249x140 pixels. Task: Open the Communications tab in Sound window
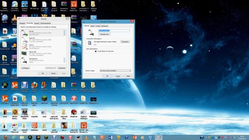pos(46,23)
